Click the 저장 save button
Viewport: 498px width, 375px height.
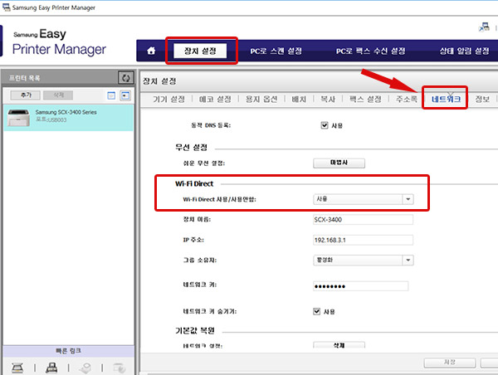pos(449,363)
